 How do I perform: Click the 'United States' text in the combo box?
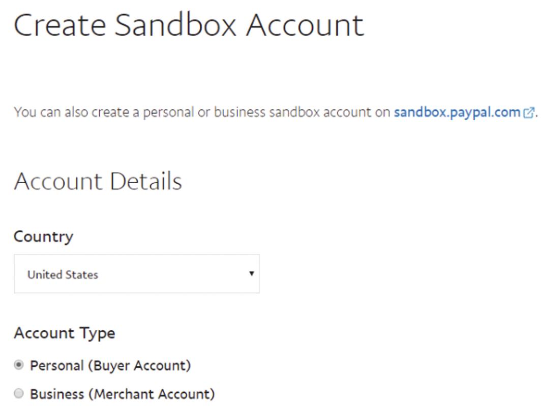pyautogui.click(x=63, y=275)
